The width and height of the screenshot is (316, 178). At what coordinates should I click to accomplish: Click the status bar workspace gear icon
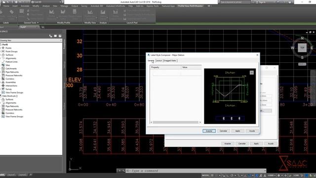[278, 176]
